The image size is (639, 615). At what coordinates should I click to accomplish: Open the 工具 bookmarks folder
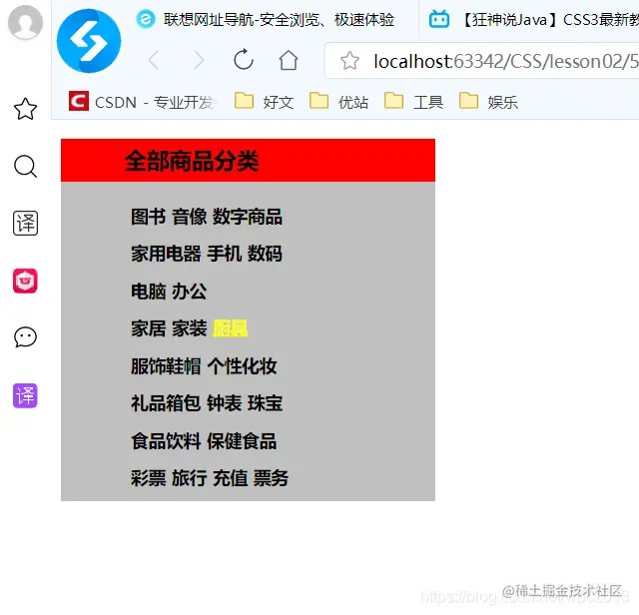[414, 101]
